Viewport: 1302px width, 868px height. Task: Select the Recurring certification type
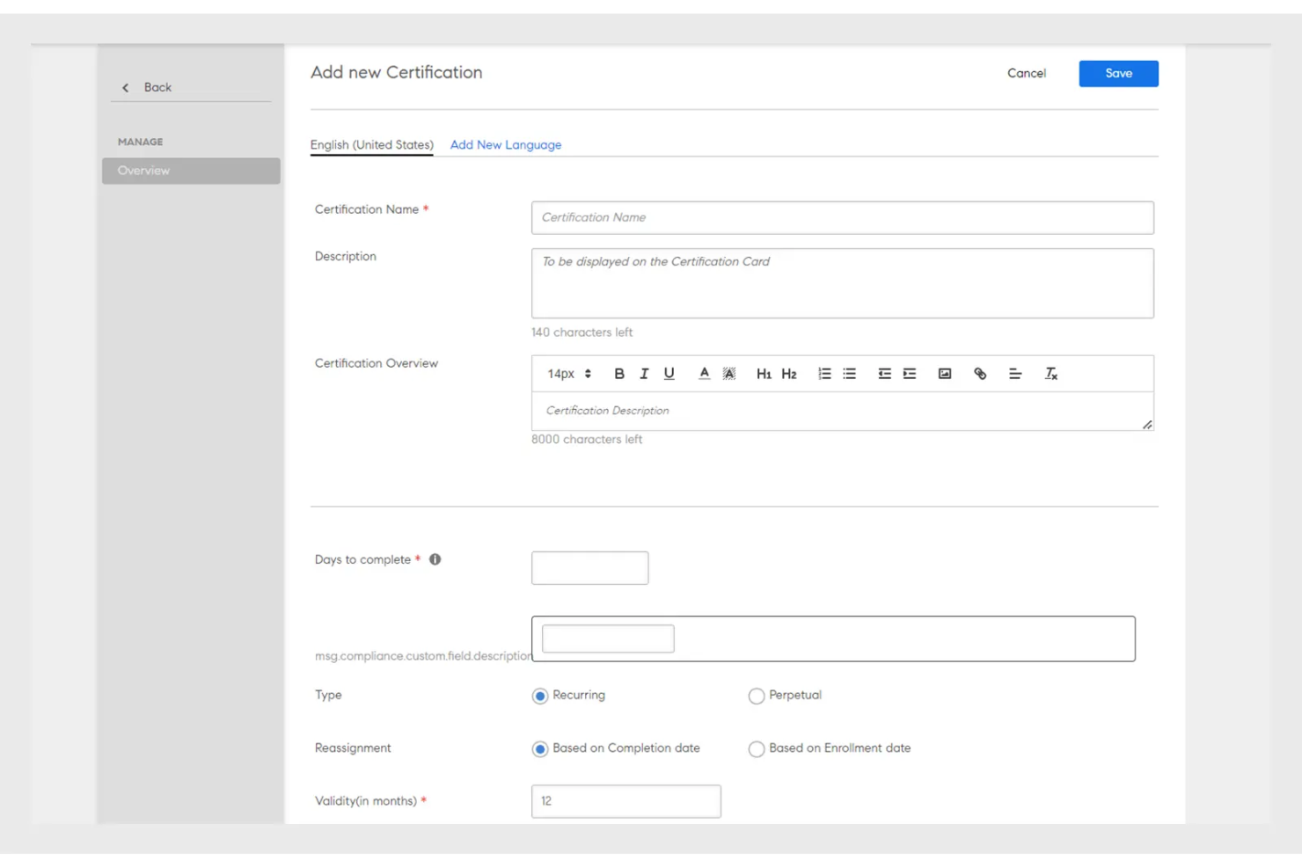(x=540, y=696)
